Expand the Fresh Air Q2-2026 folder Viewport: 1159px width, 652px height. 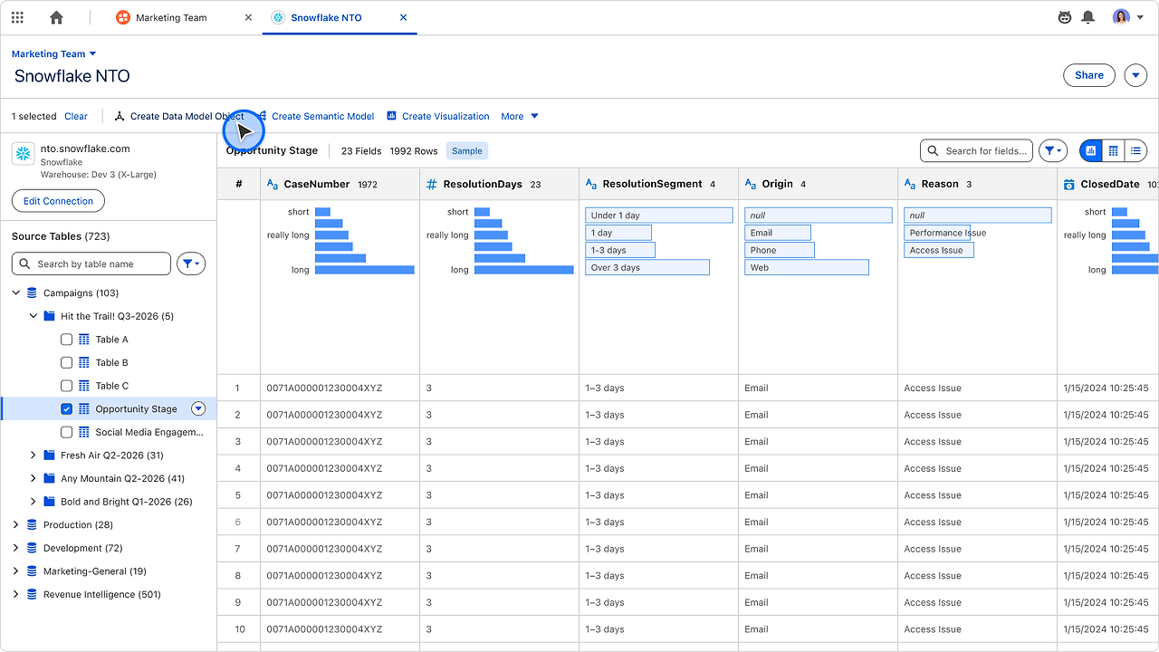tap(34, 455)
